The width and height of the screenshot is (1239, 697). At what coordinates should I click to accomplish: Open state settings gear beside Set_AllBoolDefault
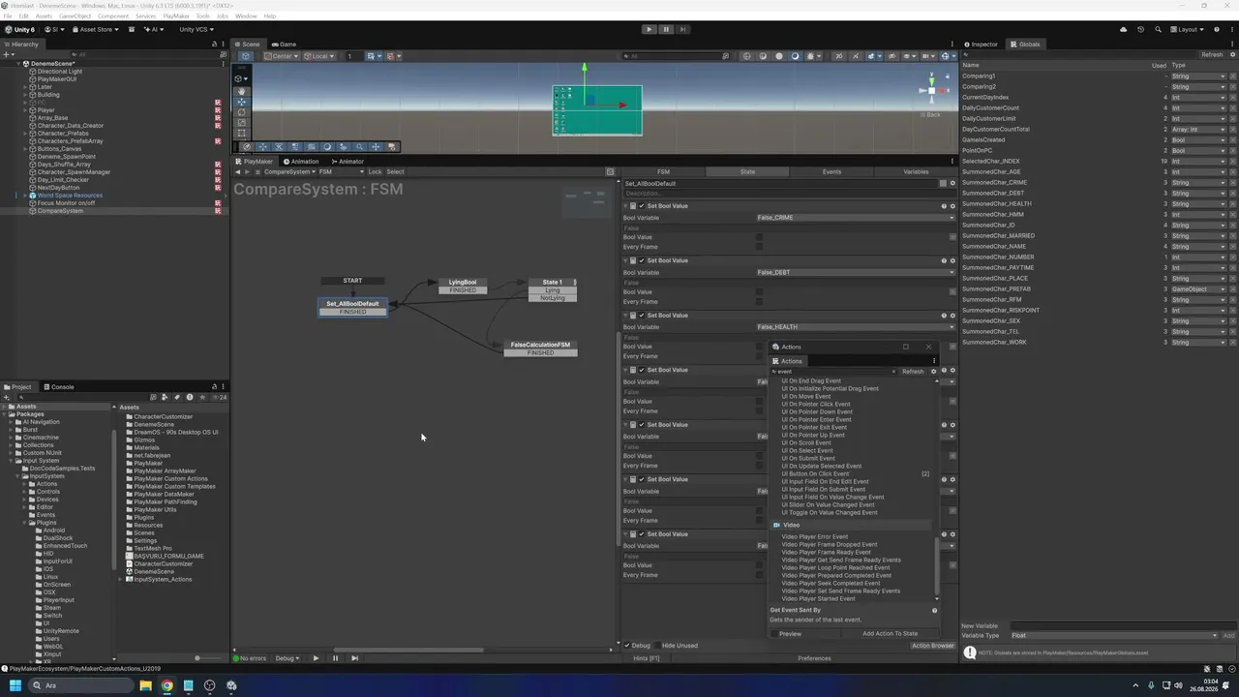952,183
